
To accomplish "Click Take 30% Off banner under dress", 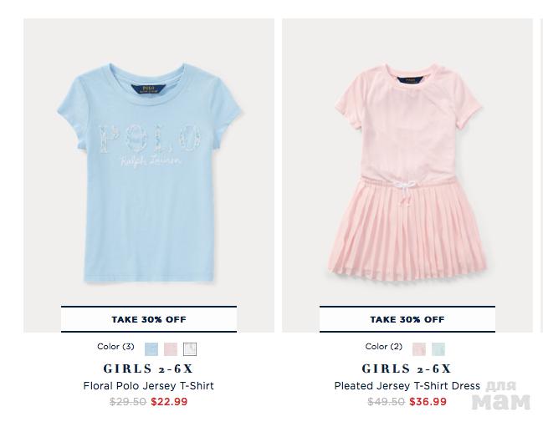I will 407,319.
